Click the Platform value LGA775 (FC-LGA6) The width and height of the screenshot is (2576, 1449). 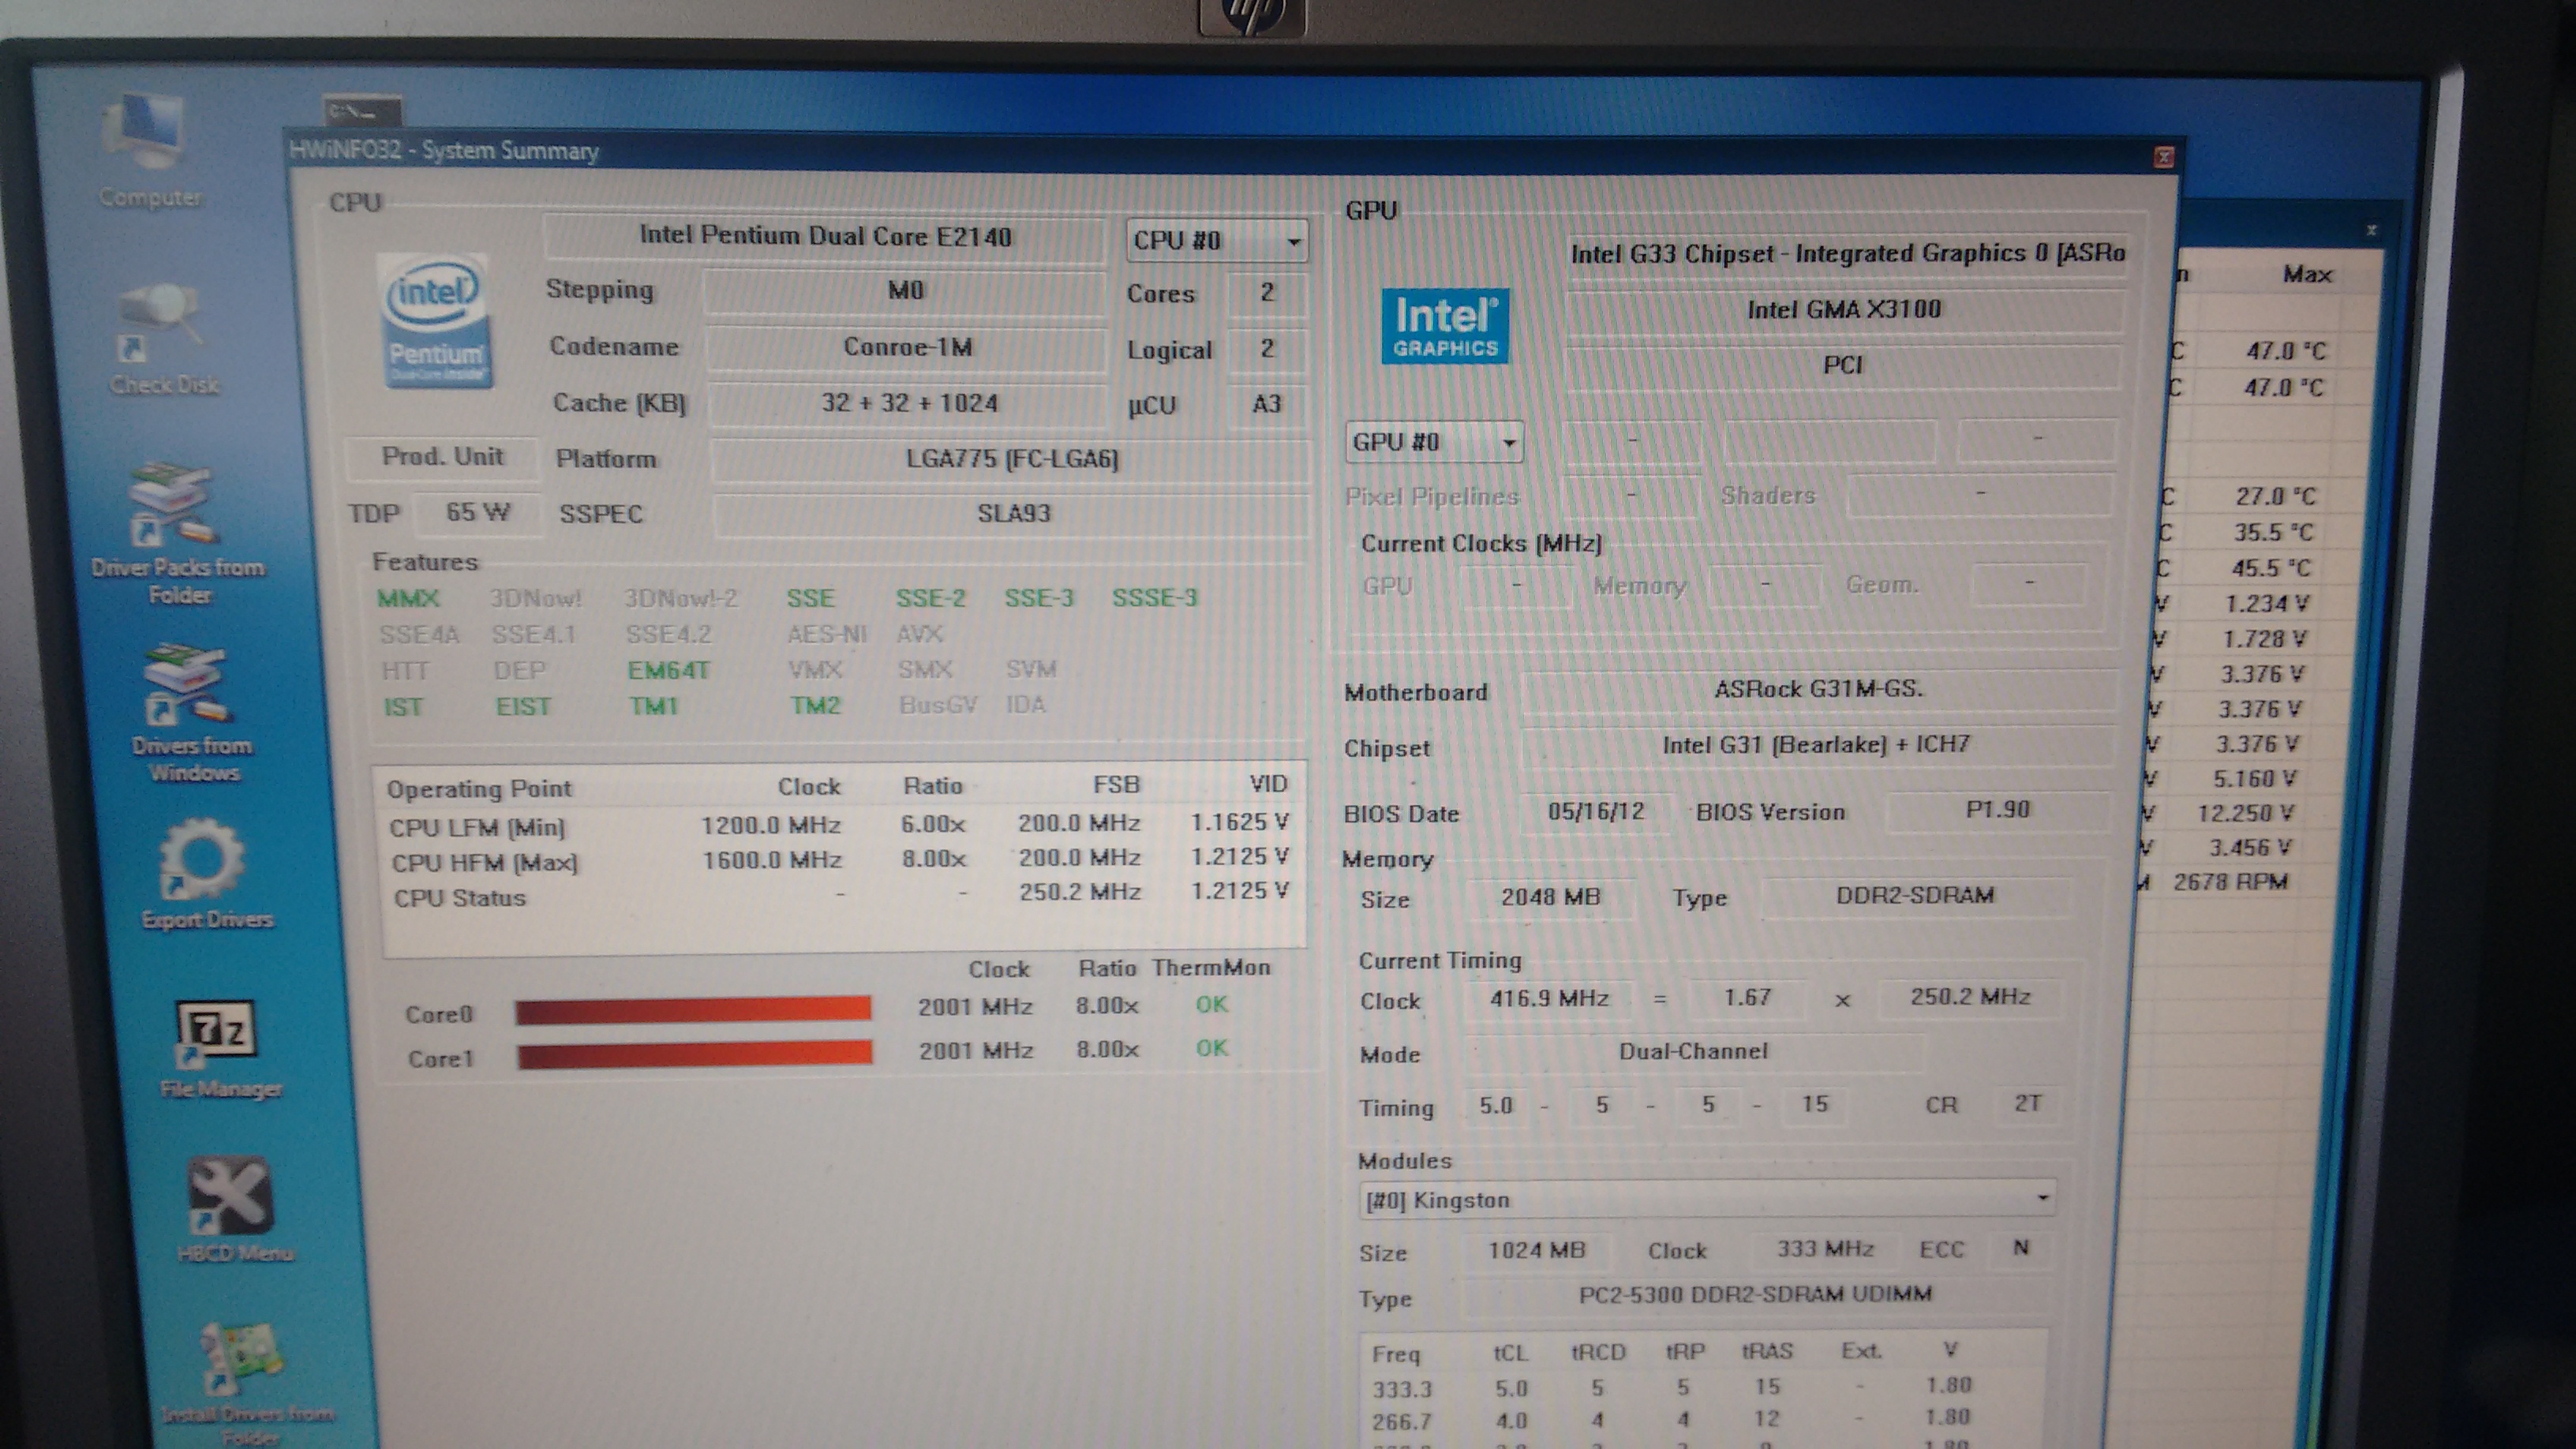tap(1011, 459)
